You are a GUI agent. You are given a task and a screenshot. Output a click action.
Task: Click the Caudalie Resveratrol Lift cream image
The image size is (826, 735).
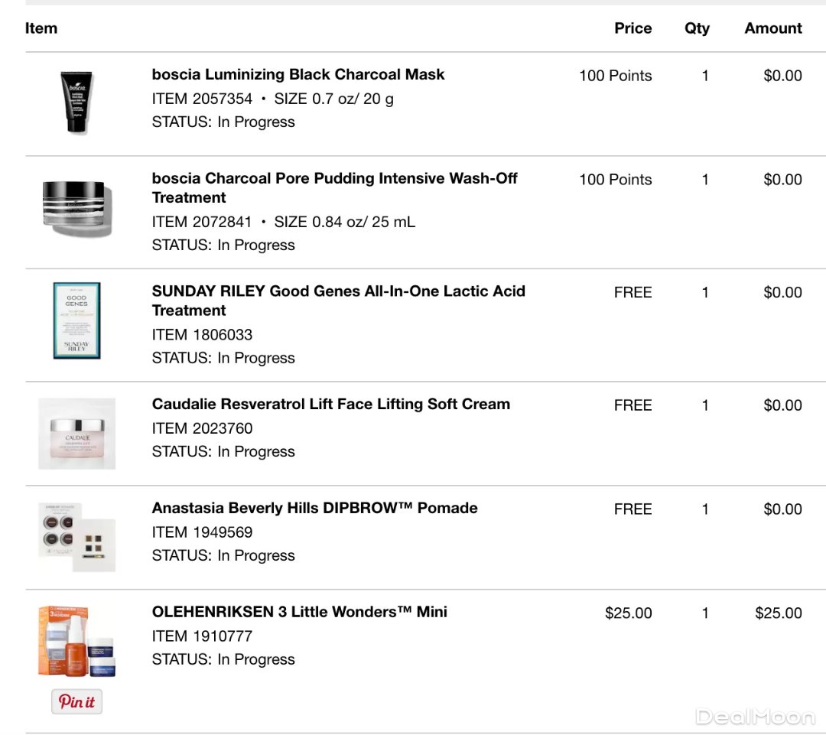coord(76,433)
